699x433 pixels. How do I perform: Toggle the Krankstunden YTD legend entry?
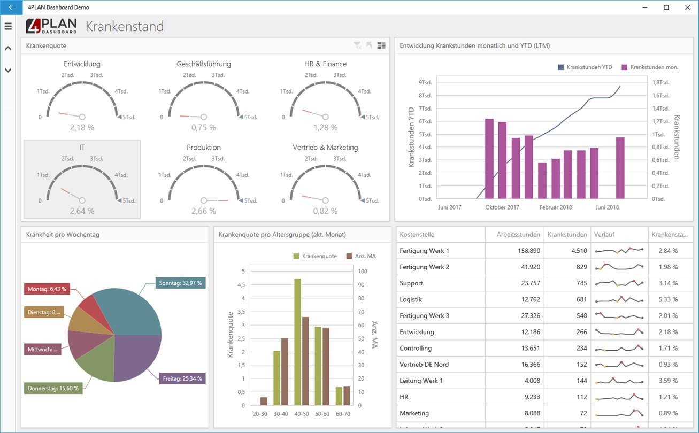585,67
